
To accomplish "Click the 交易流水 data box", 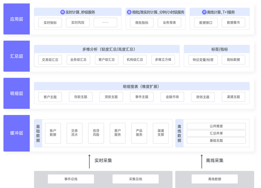I will [74, 133].
